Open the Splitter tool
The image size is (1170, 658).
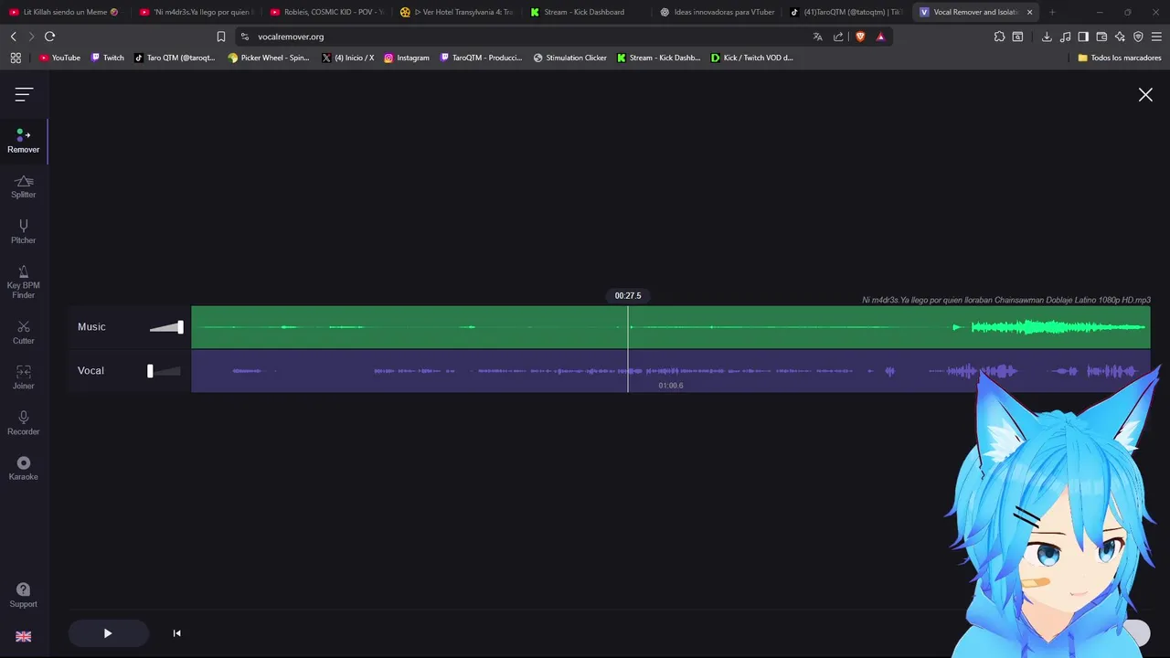(x=24, y=186)
